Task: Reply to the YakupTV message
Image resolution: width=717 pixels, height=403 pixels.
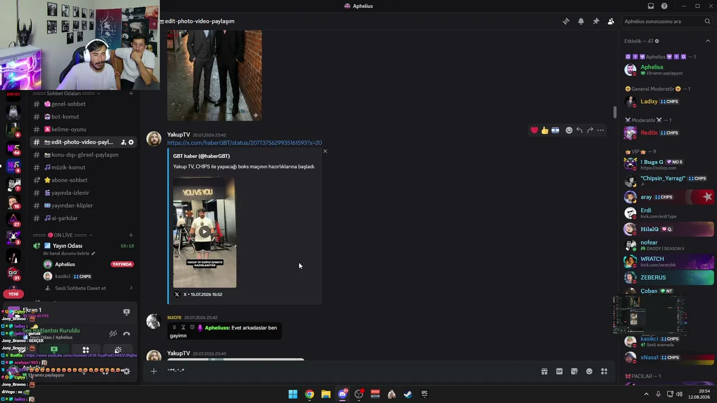Action: click(x=579, y=130)
